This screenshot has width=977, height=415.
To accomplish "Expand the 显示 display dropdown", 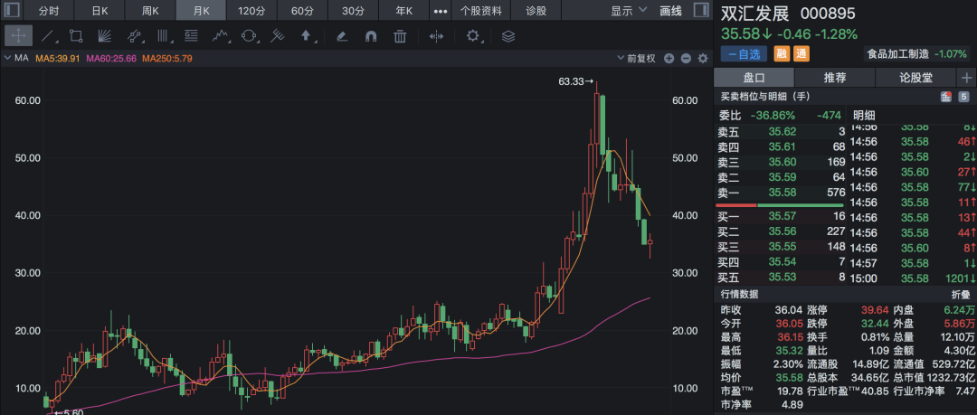I will point(629,11).
